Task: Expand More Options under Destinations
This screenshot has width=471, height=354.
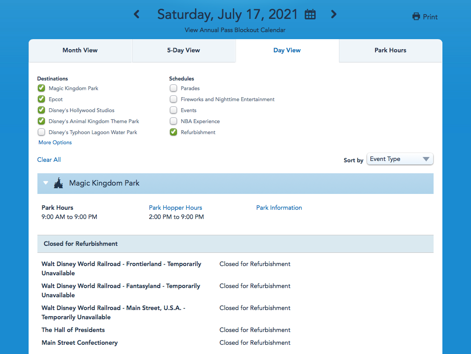Action: coord(55,142)
